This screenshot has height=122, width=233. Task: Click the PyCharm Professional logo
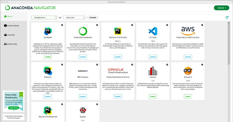[48, 110]
